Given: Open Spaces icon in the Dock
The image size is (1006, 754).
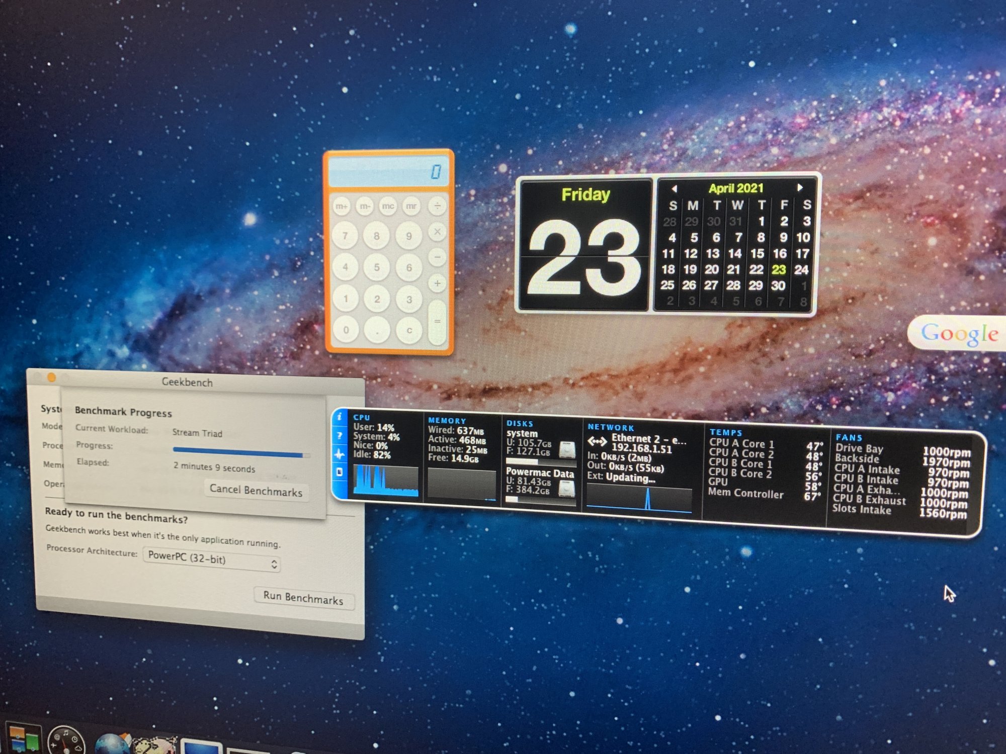Looking at the screenshot, I should tap(23, 739).
